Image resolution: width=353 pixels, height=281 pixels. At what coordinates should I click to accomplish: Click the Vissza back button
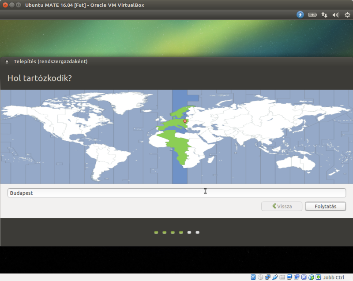coord(282,206)
